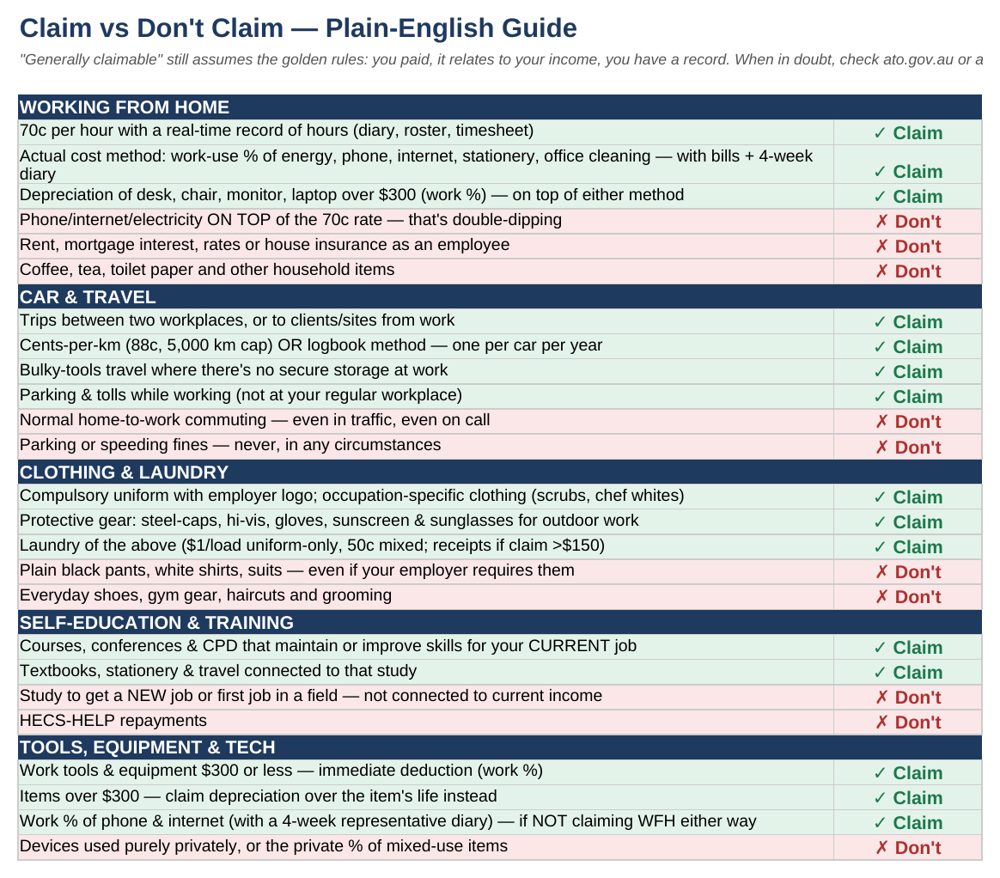Click the SELF-EDUCATION & TRAINING header
Viewport: 1000px width, 878px height.
point(499,622)
